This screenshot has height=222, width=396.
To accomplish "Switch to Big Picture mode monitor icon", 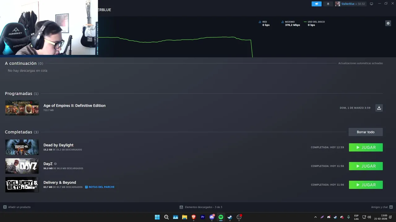I will (x=372, y=4).
